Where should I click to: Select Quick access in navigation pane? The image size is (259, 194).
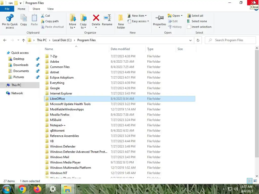(x=20, y=53)
